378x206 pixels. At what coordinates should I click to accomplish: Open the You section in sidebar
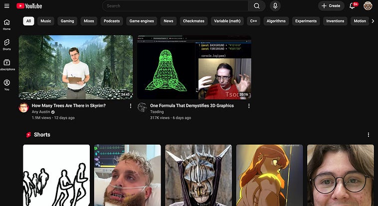tap(7, 85)
